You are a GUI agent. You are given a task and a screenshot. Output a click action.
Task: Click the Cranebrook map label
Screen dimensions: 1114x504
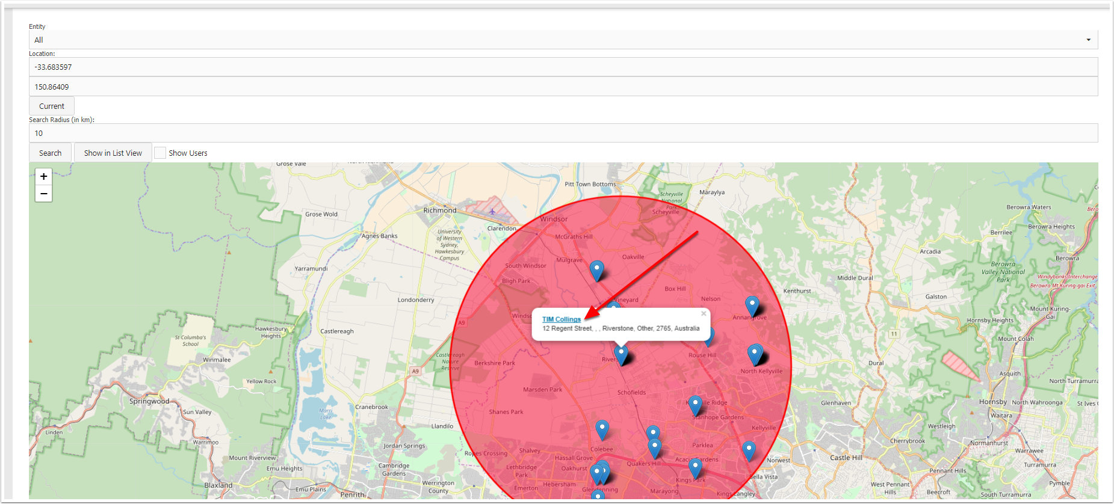(371, 407)
